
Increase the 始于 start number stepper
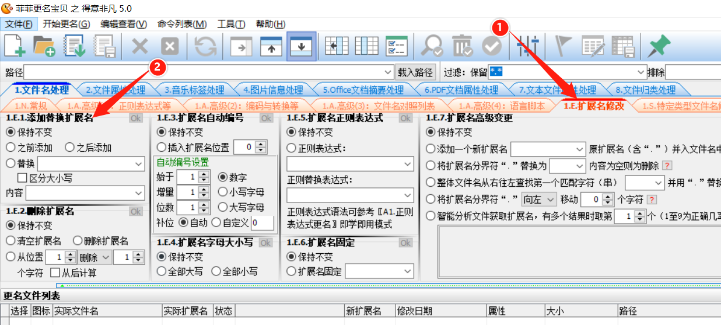pos(204,174)
